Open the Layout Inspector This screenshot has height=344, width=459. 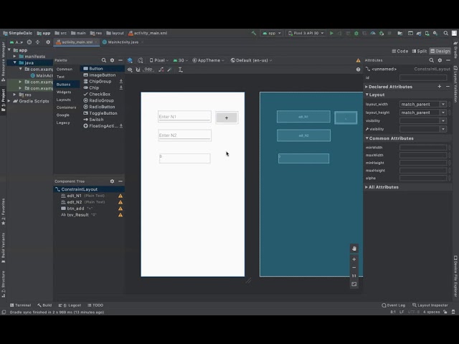(430, 305)
